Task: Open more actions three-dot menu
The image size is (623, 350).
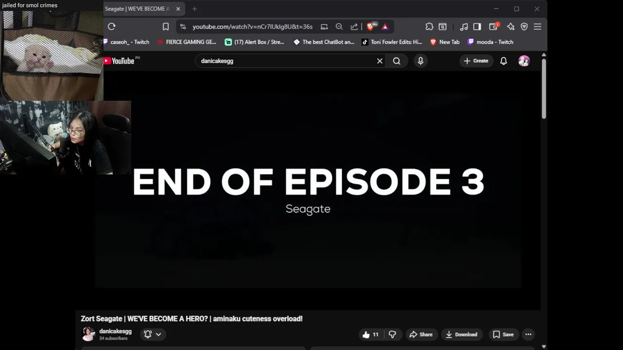Action: pyautogui.click(x=529, y=334)
